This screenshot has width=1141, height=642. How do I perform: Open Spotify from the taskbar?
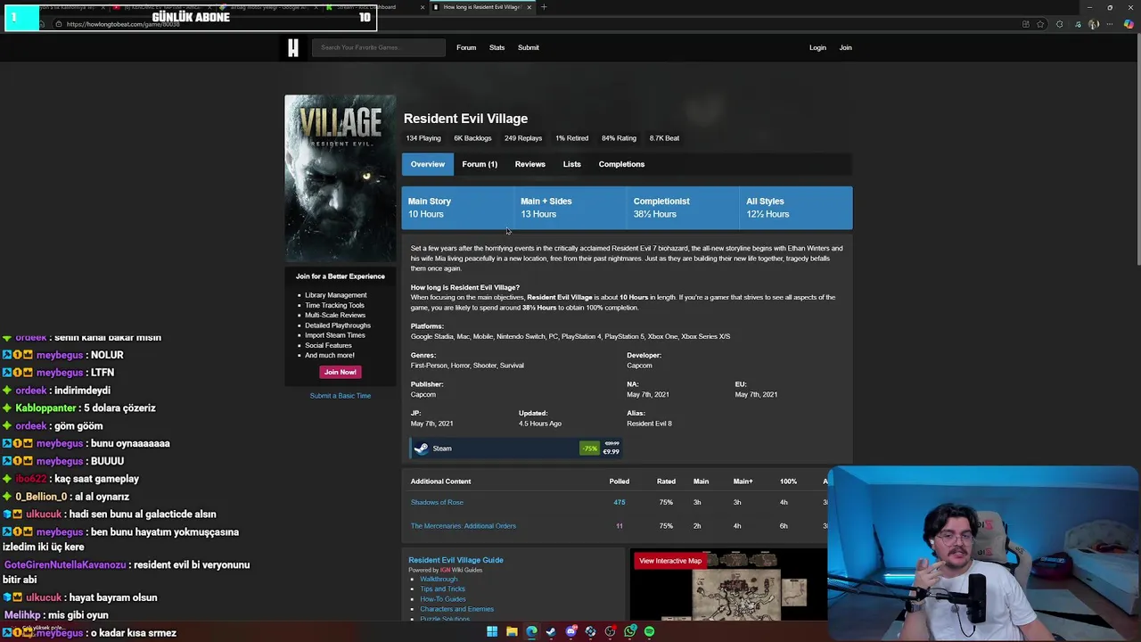tap(649, 631)
